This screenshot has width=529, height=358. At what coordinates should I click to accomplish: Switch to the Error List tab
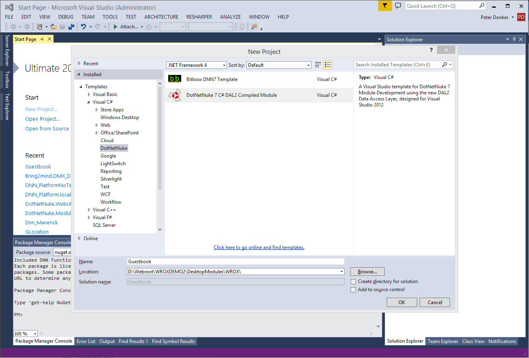(x=86, y=341)
